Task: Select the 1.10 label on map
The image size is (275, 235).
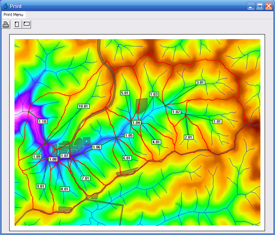Action: [x=43, y=122]
